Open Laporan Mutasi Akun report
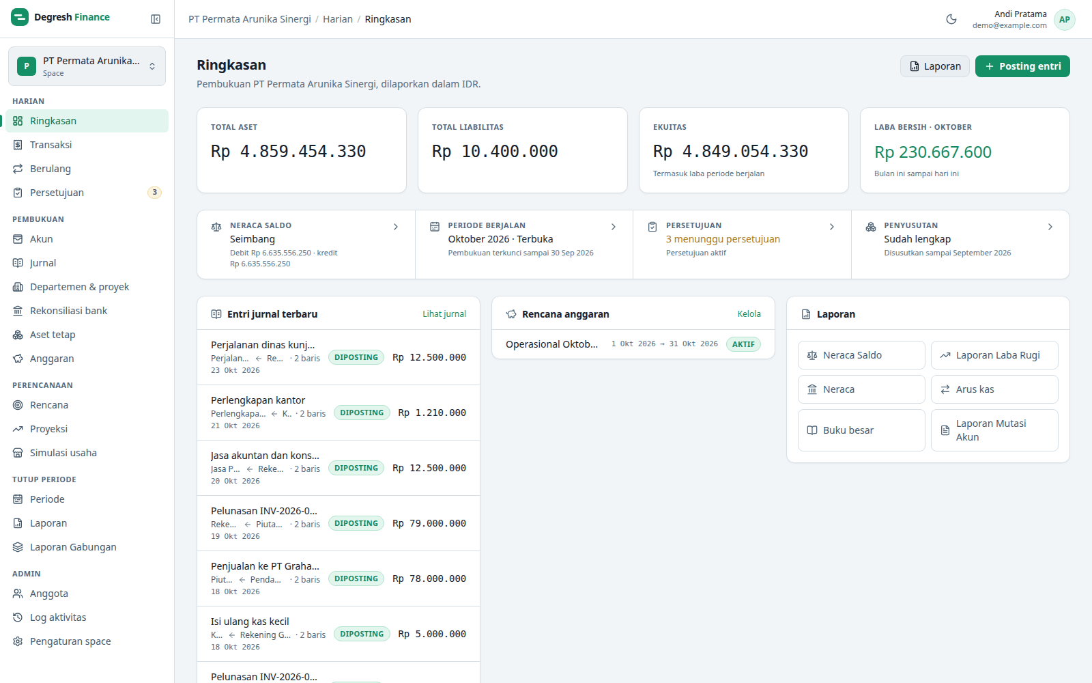Viewport: 1092px width, 683px height. pos(994,430)
